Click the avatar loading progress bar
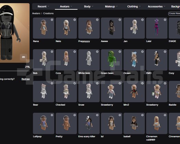Viewport: 180px width, 144px height. [15, 71]
